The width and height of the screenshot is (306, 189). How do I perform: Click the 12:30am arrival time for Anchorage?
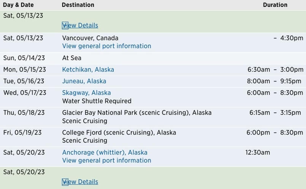pos(258,152)
